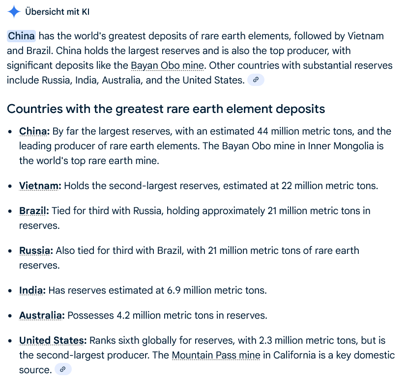Follow the Mountain Pass mine link
The width and height of the screenshot is (407, 384).
pos(216,355)
